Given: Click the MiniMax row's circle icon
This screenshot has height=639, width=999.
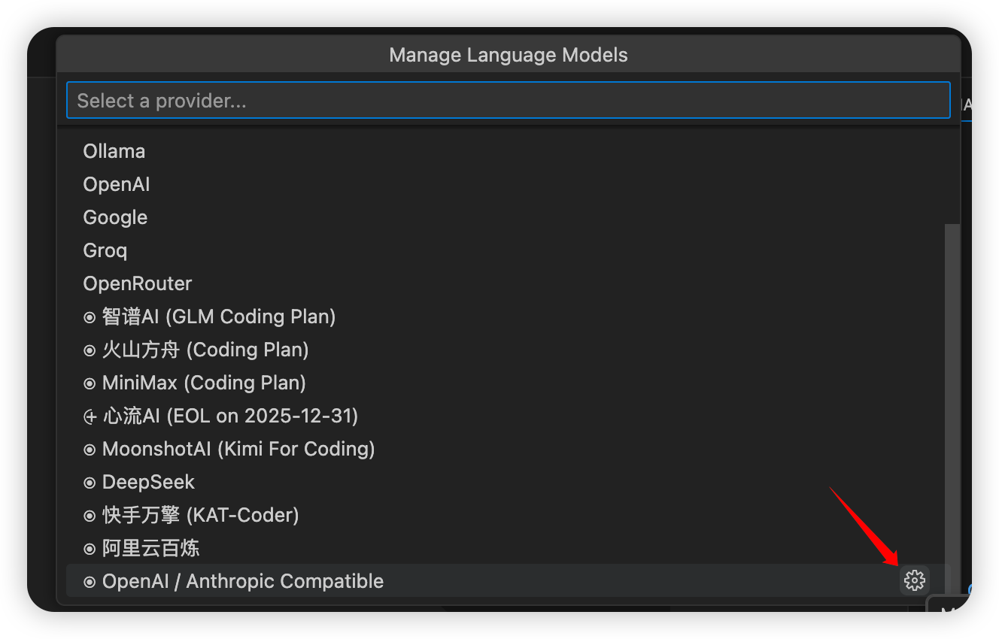Looking at the screenshot, I should point(90,383).
